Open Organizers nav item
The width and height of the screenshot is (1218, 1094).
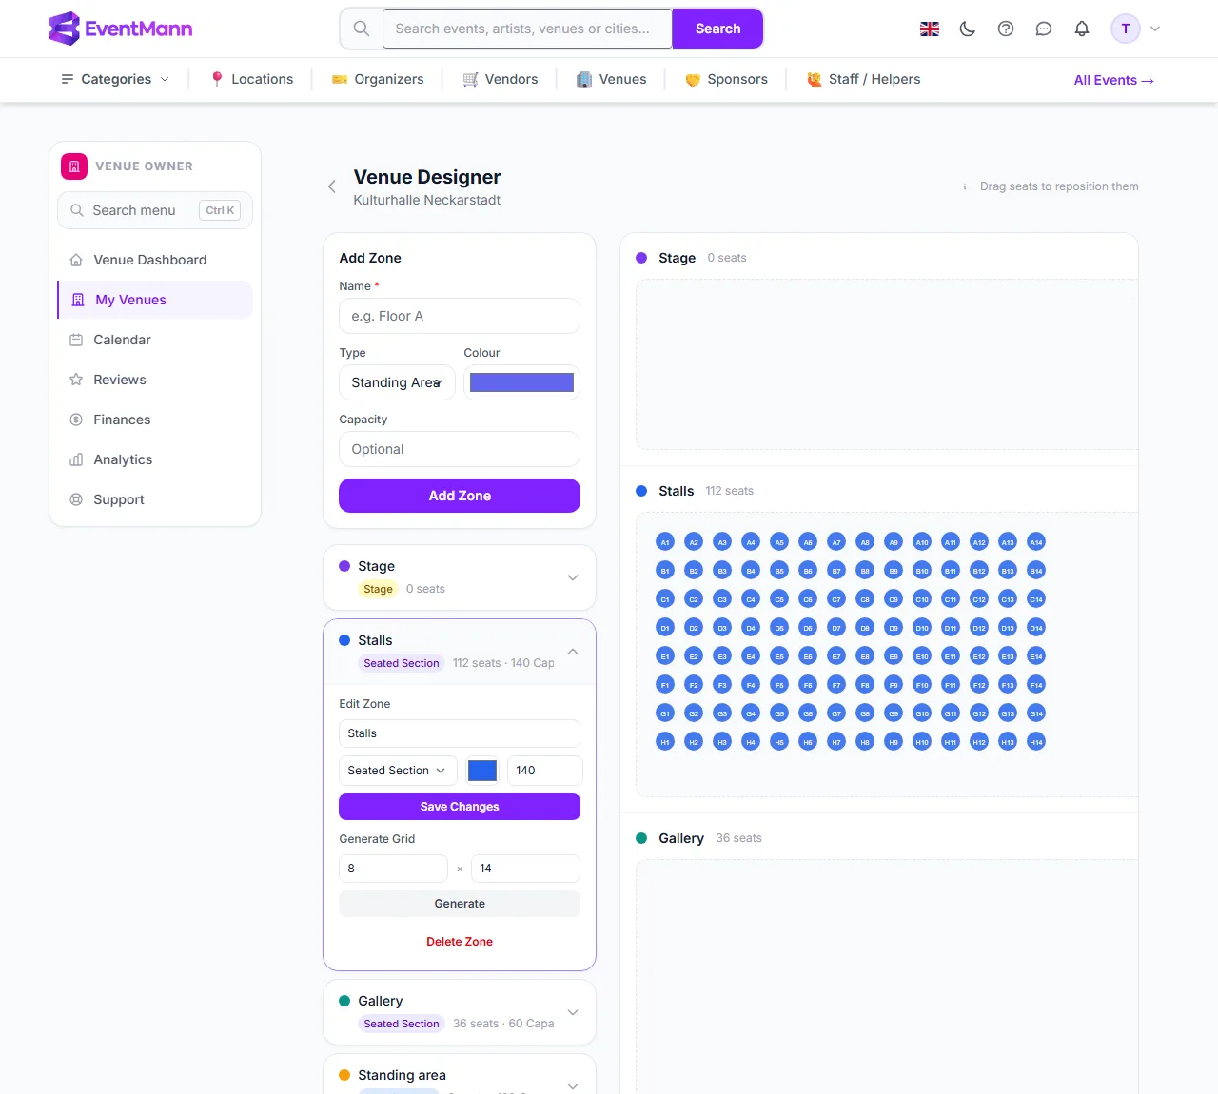click(x=378, y=79)
